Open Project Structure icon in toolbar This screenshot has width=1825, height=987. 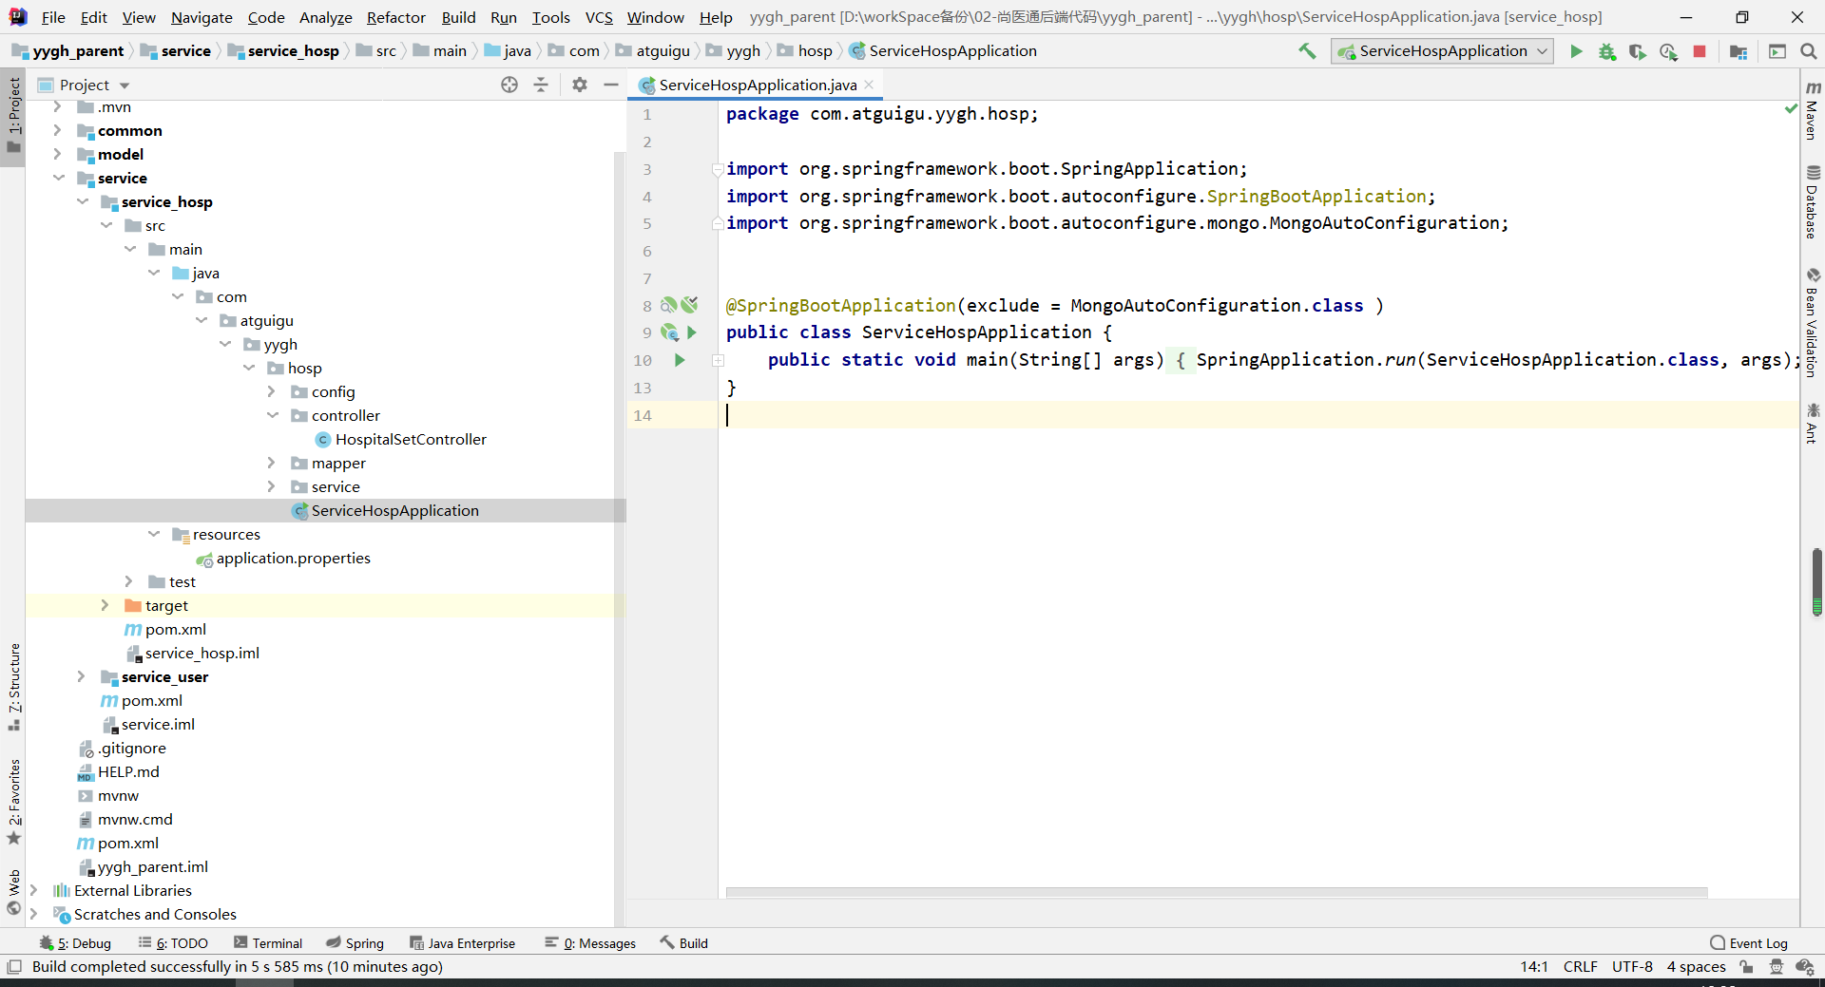coord(1739,51)
